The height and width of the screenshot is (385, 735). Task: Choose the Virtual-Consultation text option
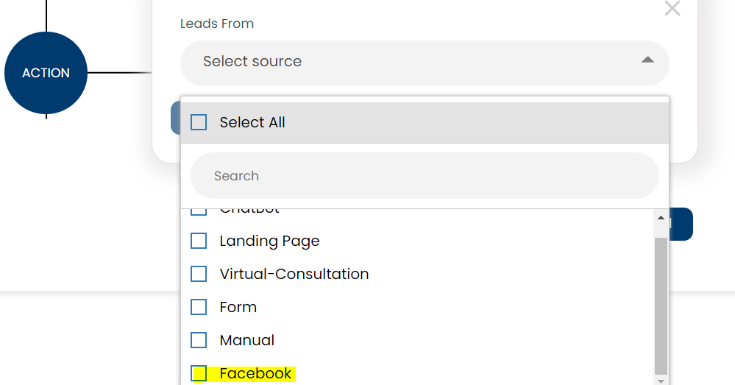294,274
